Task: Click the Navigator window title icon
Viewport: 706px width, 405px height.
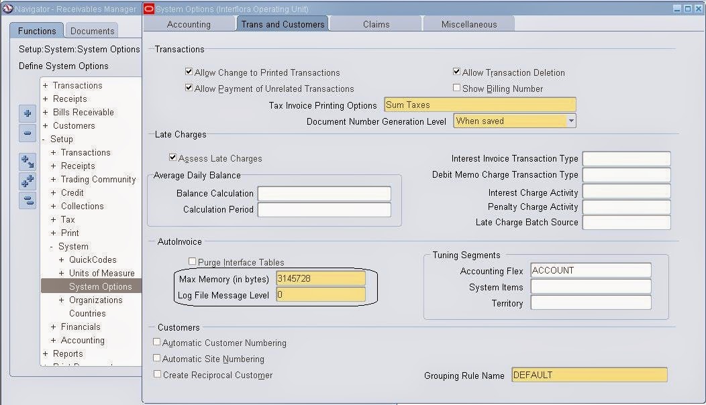Action: 7,9
